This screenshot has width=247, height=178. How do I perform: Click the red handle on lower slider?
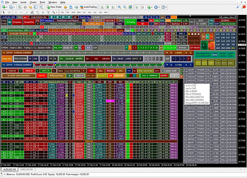[34, 64]
